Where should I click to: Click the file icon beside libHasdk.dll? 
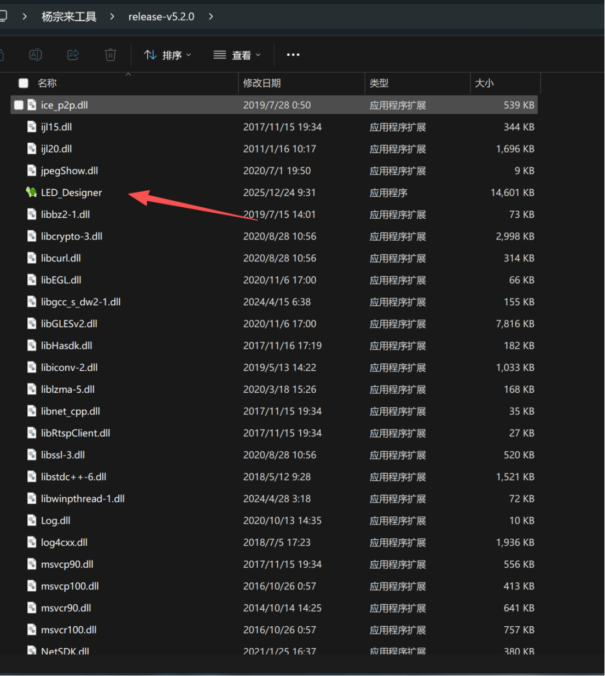tap(32, 346)
